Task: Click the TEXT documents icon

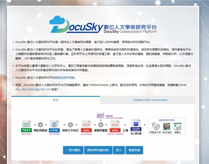Action: tap(26, 126)
